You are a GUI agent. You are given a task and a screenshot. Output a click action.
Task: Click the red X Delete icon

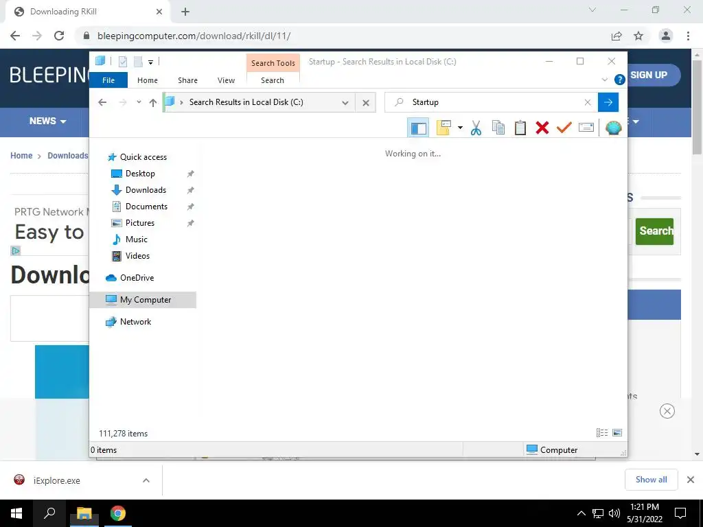542,128
